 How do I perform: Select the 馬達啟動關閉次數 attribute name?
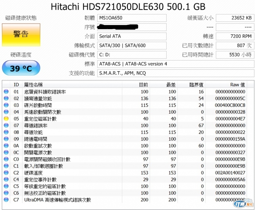pos(43,112)
